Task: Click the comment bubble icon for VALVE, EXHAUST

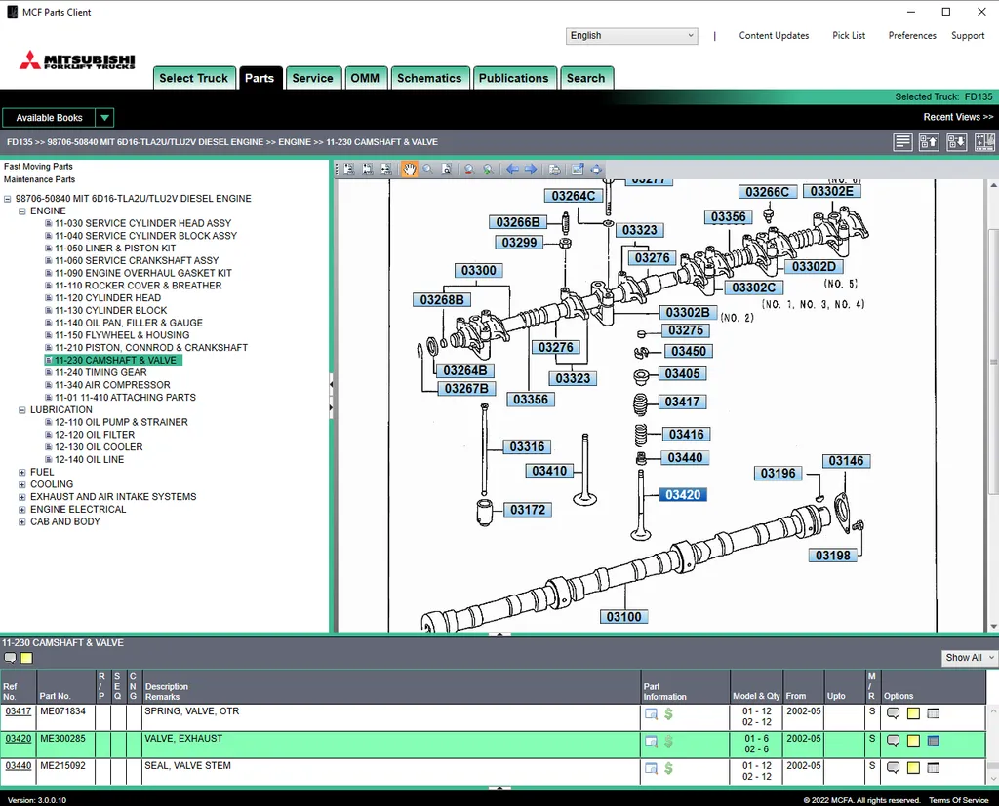Action: (x=893, y=741)
